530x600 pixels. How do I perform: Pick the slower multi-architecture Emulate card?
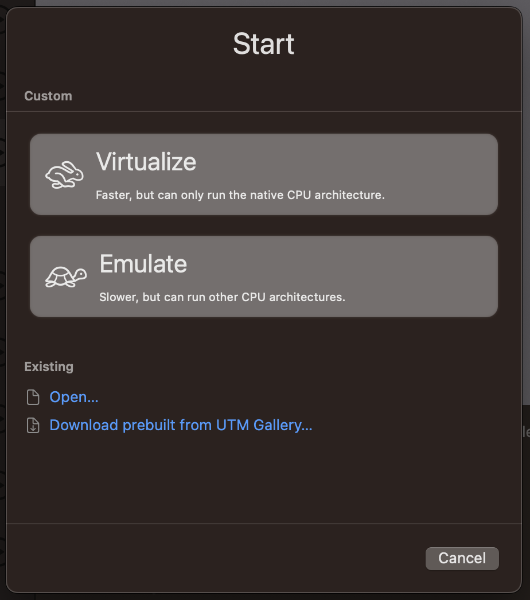point(264,276)
